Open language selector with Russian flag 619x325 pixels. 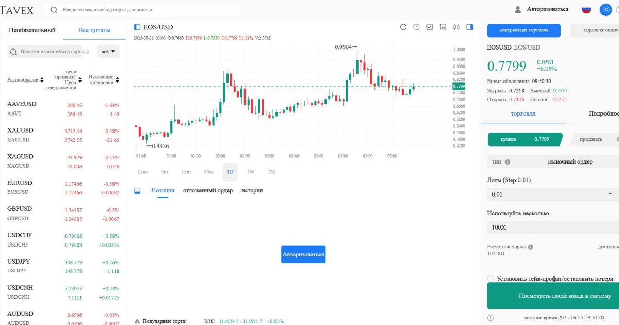coord(587,9)
